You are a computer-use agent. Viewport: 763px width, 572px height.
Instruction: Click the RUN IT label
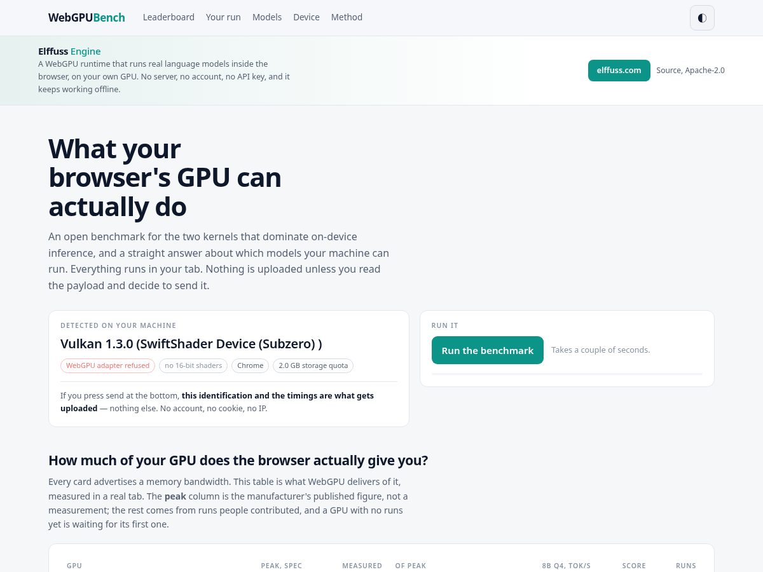coord(445,325)
